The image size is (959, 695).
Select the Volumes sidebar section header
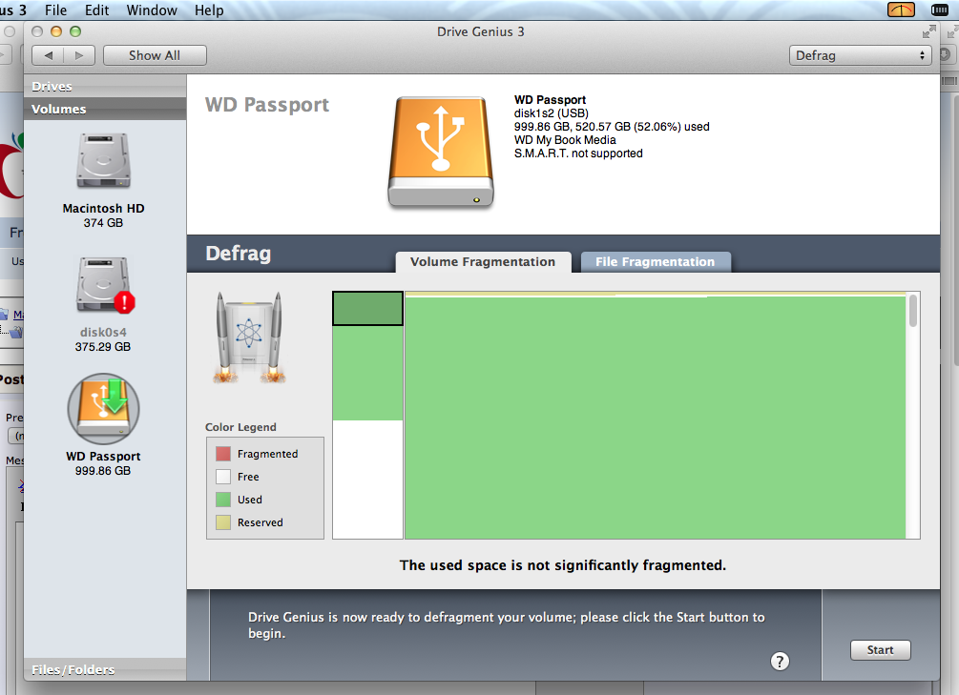(x=105, y=109)
